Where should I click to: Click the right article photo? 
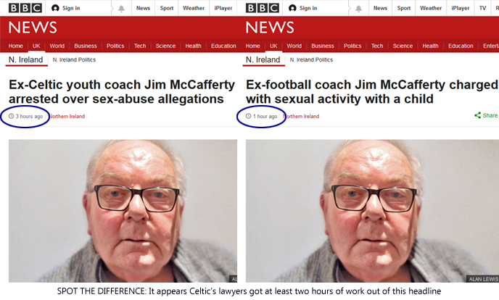point(372,211)
